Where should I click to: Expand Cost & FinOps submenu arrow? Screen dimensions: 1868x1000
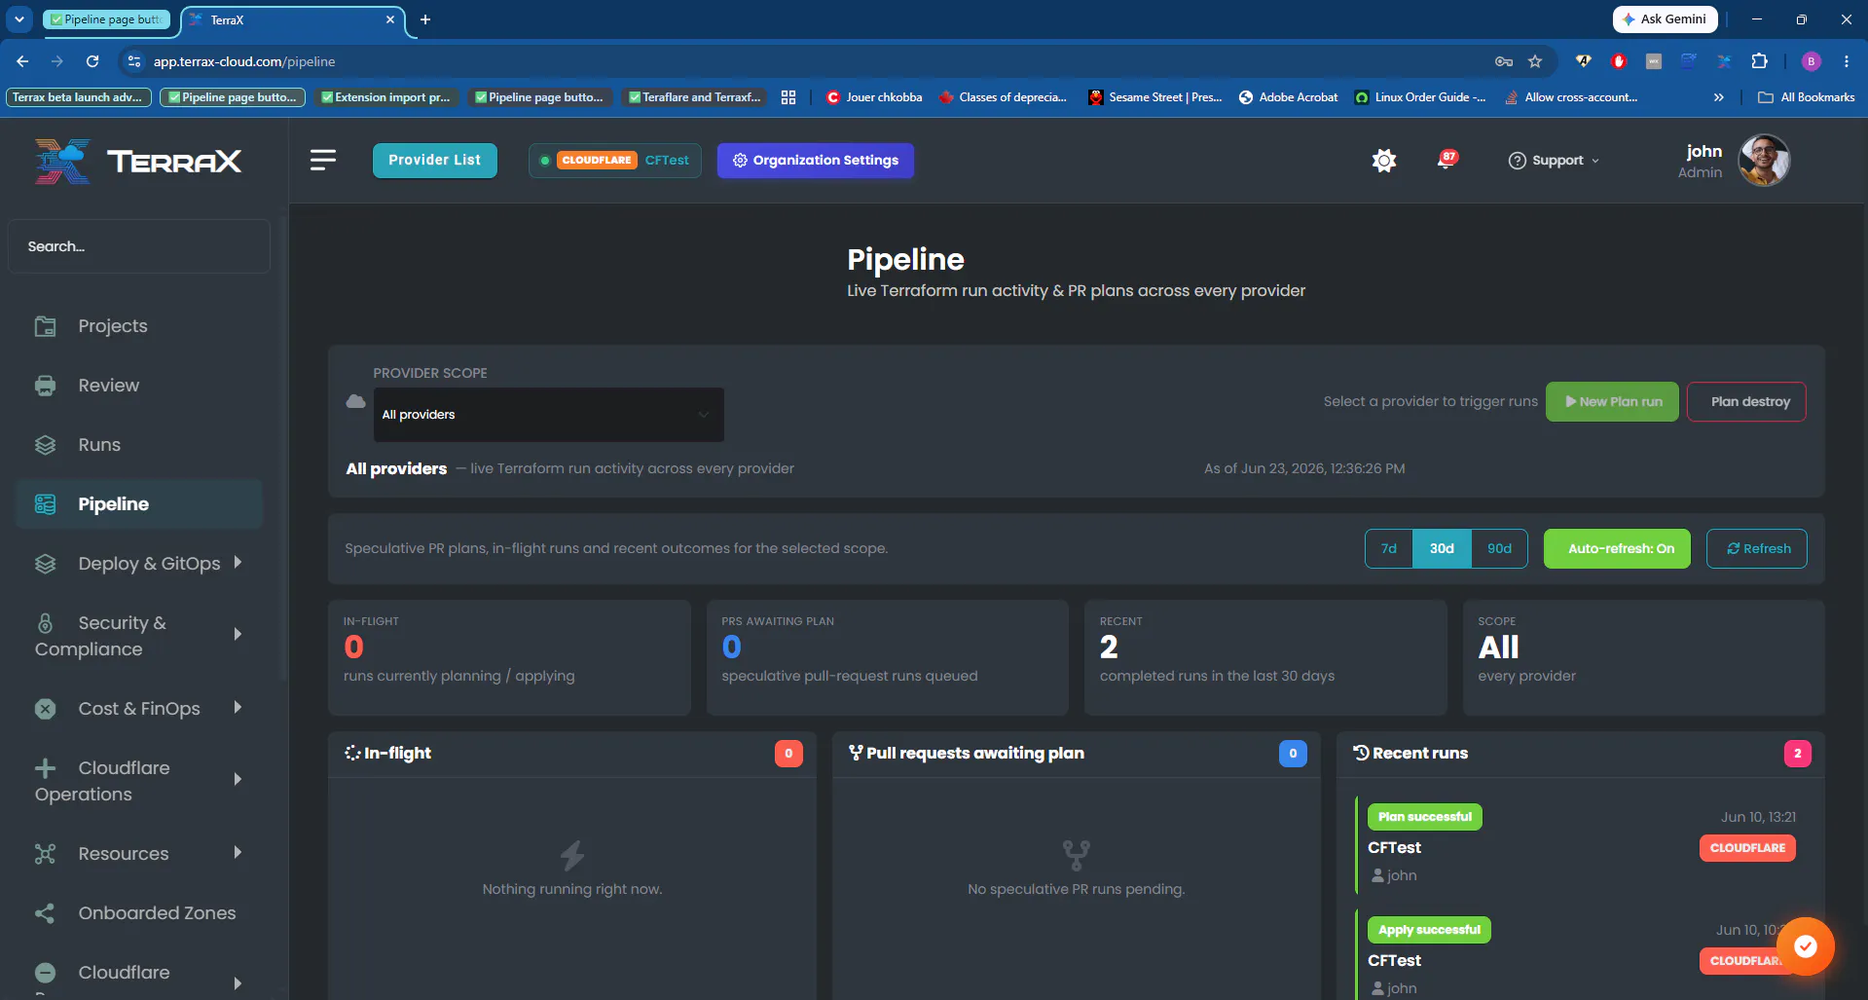pos(238,708)
